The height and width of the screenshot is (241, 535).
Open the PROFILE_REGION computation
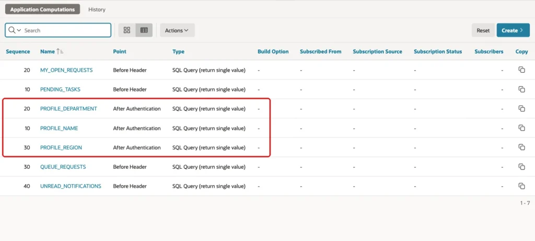tap(61, 147)
